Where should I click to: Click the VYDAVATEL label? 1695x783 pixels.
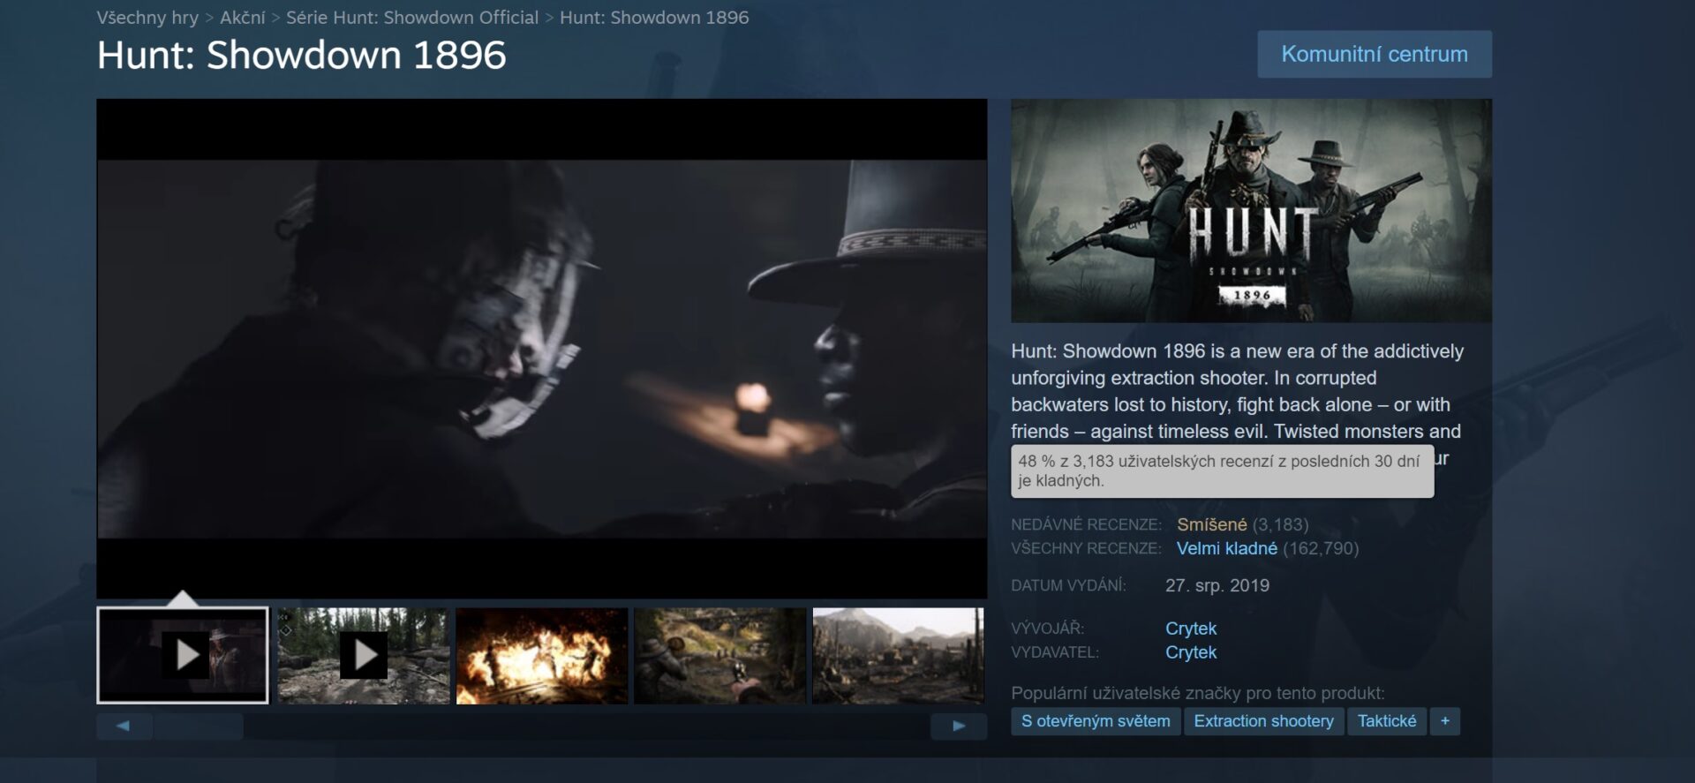coord(1055,652)
